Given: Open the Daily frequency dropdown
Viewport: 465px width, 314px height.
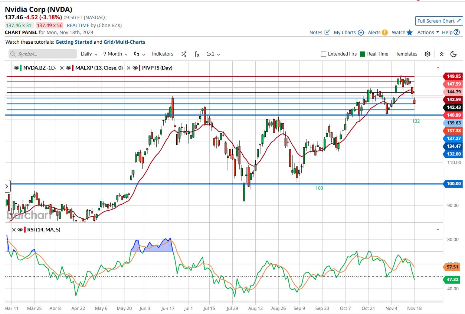Looking at the screenshot, I should click(89, 54).
